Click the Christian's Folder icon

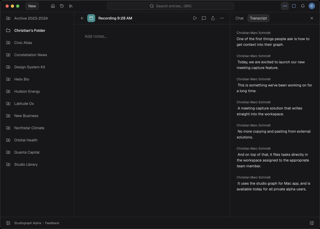tap(8, 30)
